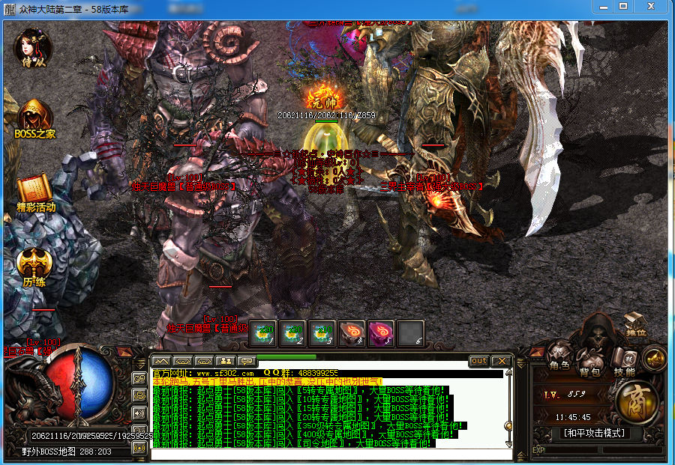Open the 摊位 stall icon
This screenshot has height=465, width=675.
pos(636,324)
